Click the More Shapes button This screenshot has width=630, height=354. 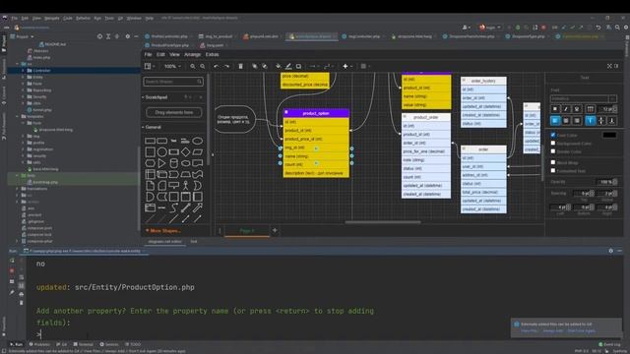click(163, 231)
